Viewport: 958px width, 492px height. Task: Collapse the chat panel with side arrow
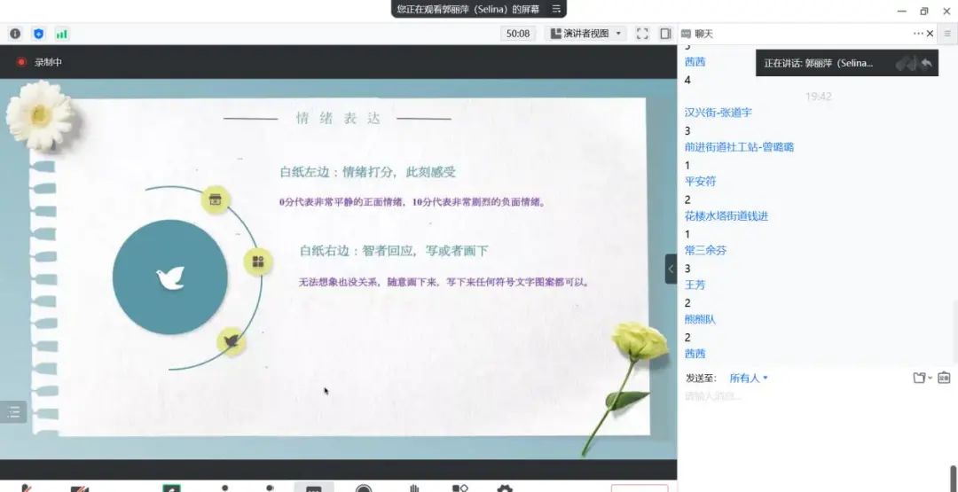[671, 269]
